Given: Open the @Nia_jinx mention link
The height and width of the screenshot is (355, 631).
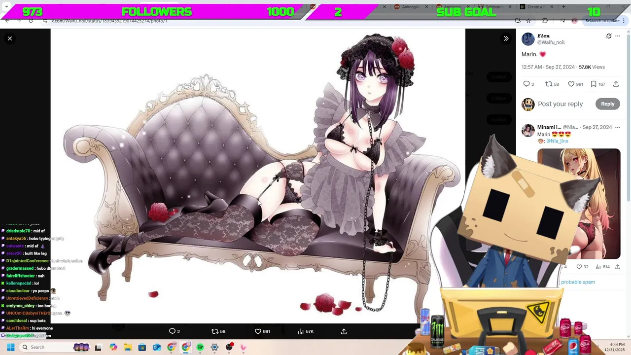Looking at the screenshot, I should tap(557, 141).
